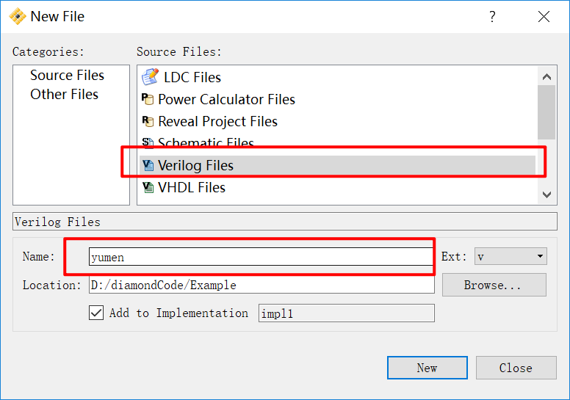
Task: Click the Reveal Project Files icon
Action: click(x=148, y=121)
